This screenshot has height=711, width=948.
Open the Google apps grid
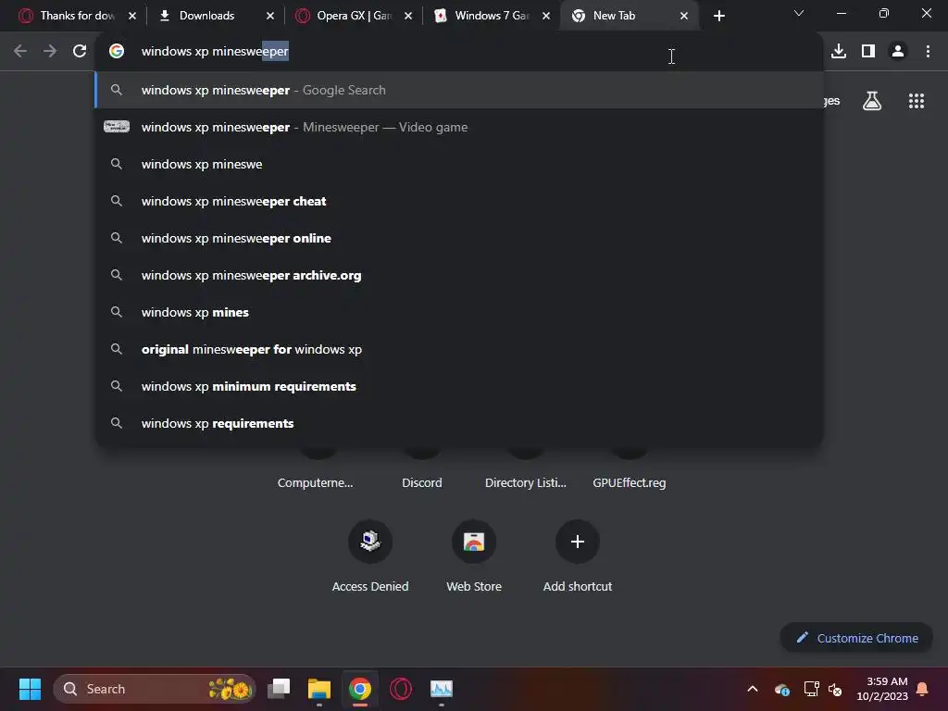tap(917, 101)
